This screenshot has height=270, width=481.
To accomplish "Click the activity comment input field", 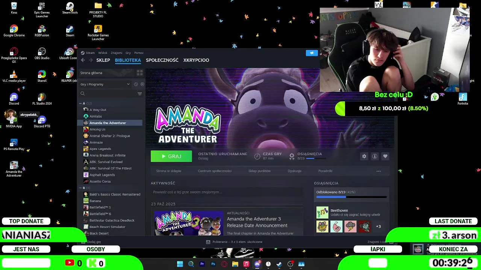I will (x=227, y=192).
